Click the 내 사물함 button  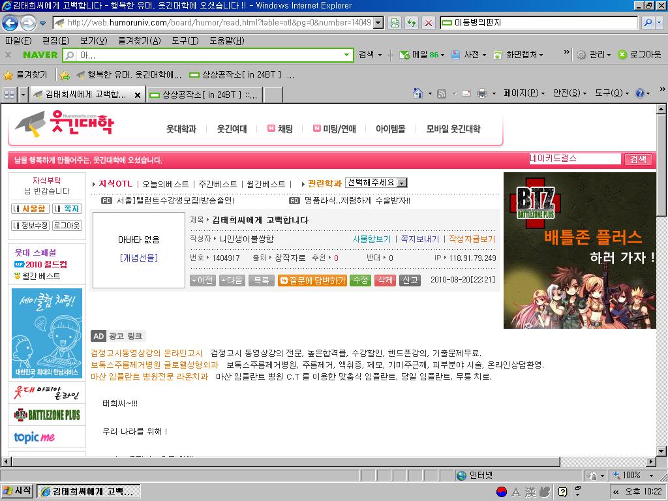pos(29,209)
